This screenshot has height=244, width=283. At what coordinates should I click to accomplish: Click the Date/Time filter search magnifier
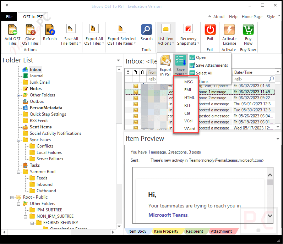(271, 79)
